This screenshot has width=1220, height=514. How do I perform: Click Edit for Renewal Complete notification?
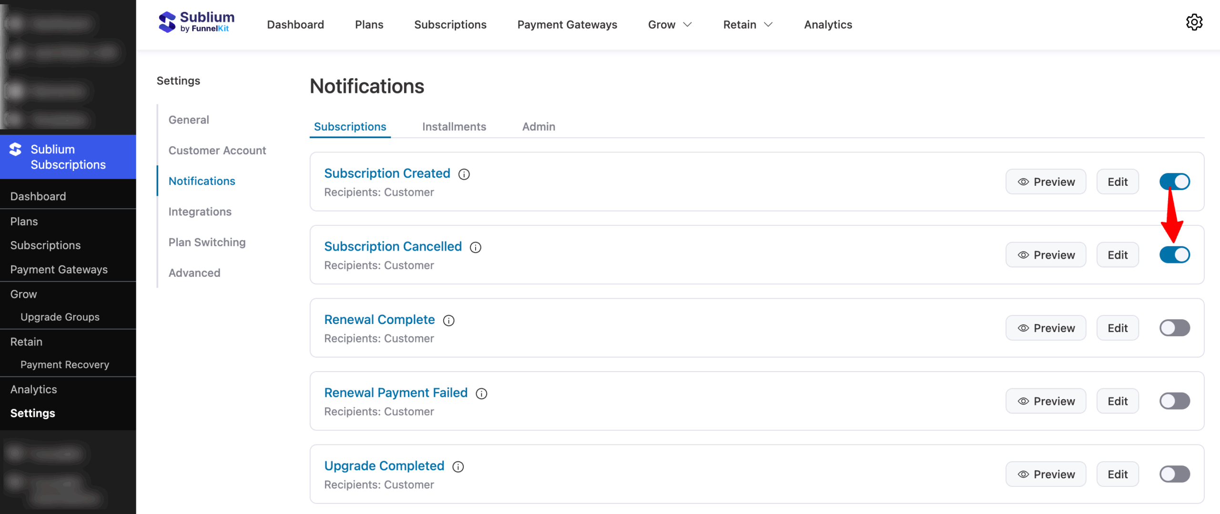point(1118,328)
